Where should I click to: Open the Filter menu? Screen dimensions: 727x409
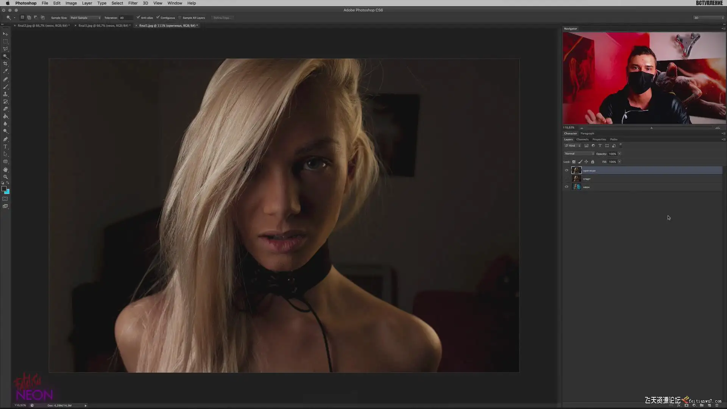(x=133, y=3)
